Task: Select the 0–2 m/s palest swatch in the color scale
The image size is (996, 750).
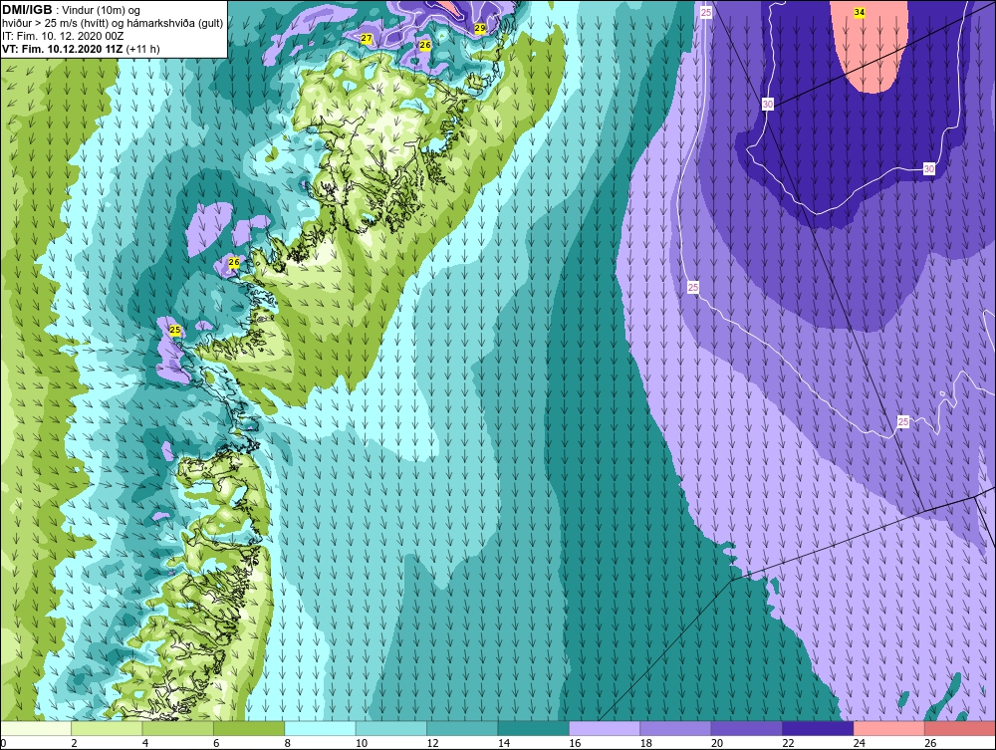Action: (36, 728)
